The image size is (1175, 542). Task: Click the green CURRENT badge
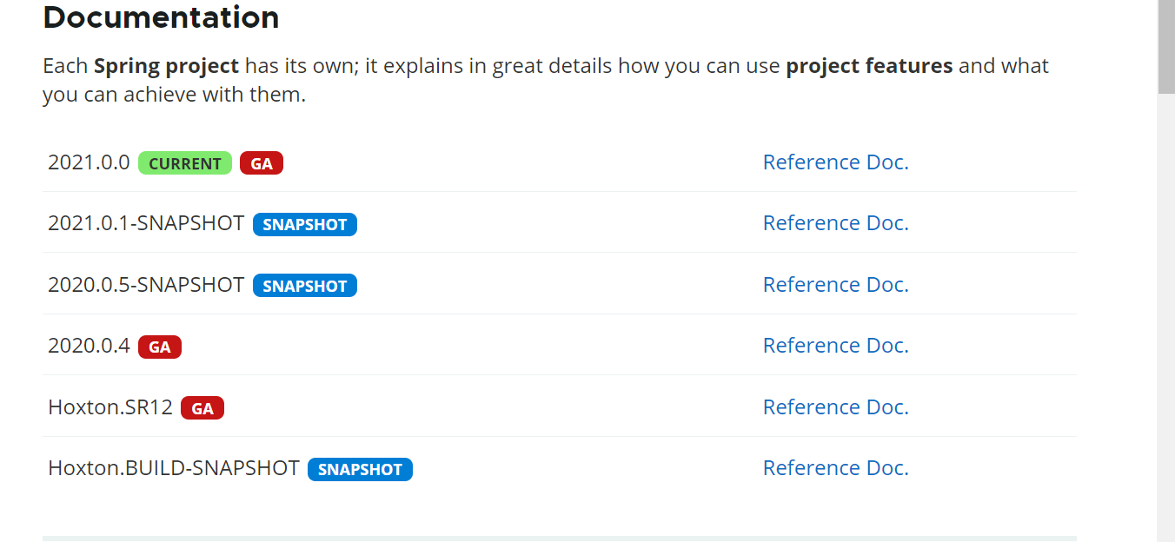click(x=185, y=163)
